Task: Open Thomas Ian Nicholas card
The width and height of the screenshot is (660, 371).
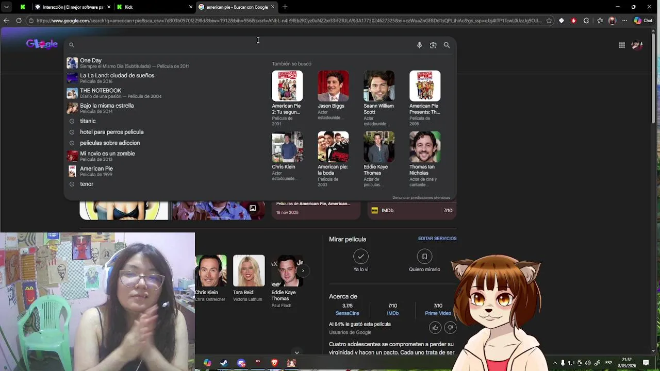Action: click(424, 159)
